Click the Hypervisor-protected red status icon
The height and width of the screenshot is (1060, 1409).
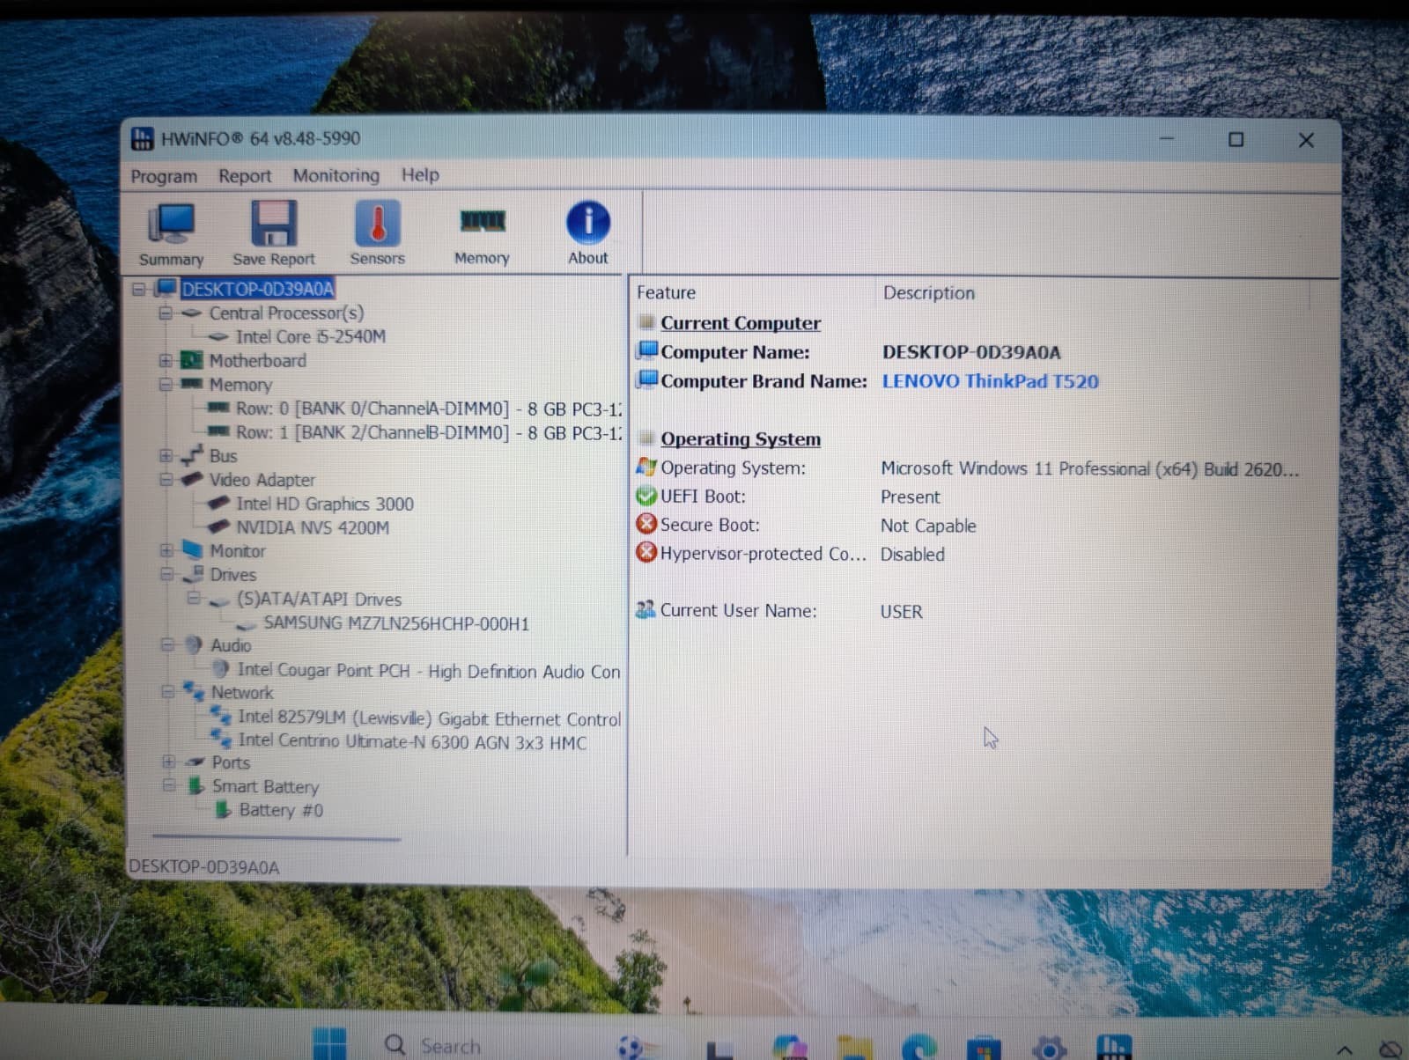pyautogui.click(x=646, y=553)
